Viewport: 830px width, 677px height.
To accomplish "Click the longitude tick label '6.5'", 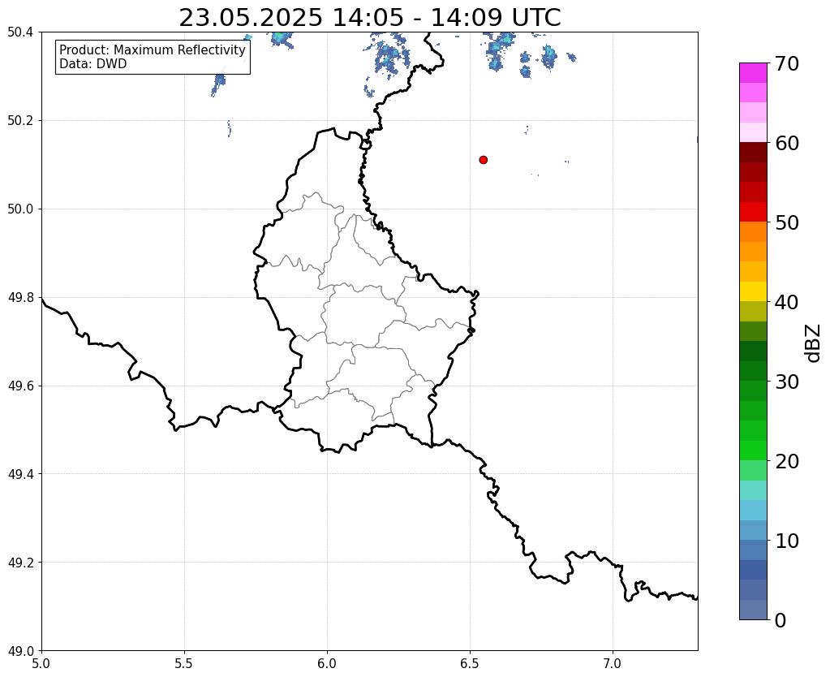I will [x=470, y=664].
